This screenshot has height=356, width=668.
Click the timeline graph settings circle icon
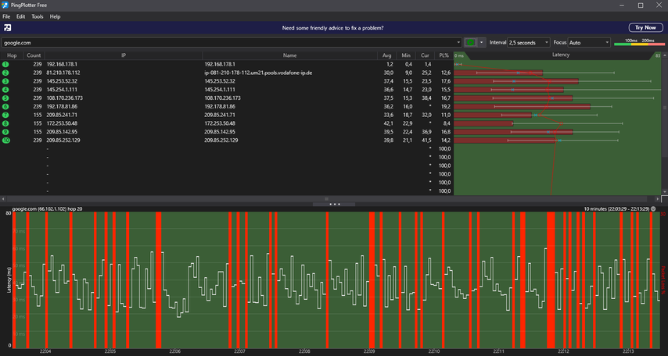(x=653, y=209)
